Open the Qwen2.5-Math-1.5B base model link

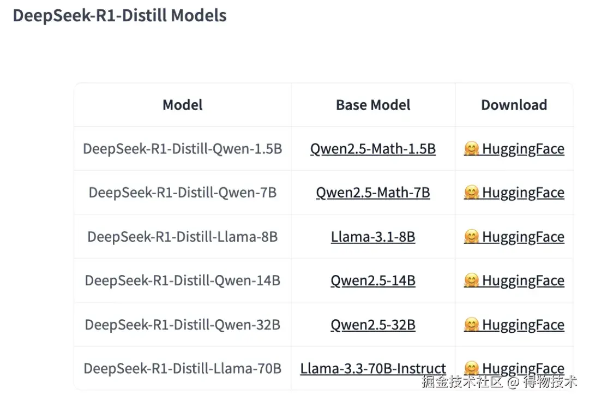pos(373,149)
